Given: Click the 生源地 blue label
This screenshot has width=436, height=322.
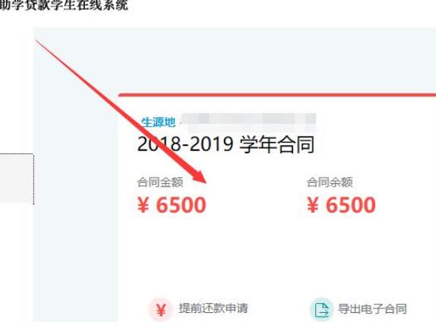Looking at the screenshot, I should click(158, 122).
